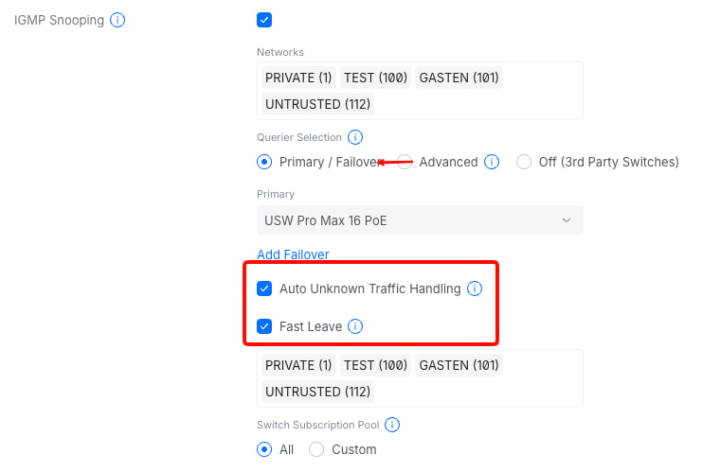Click the GASTEN (101) tag in Networks
The image size is (702, 472).
[x=459, y=78]
